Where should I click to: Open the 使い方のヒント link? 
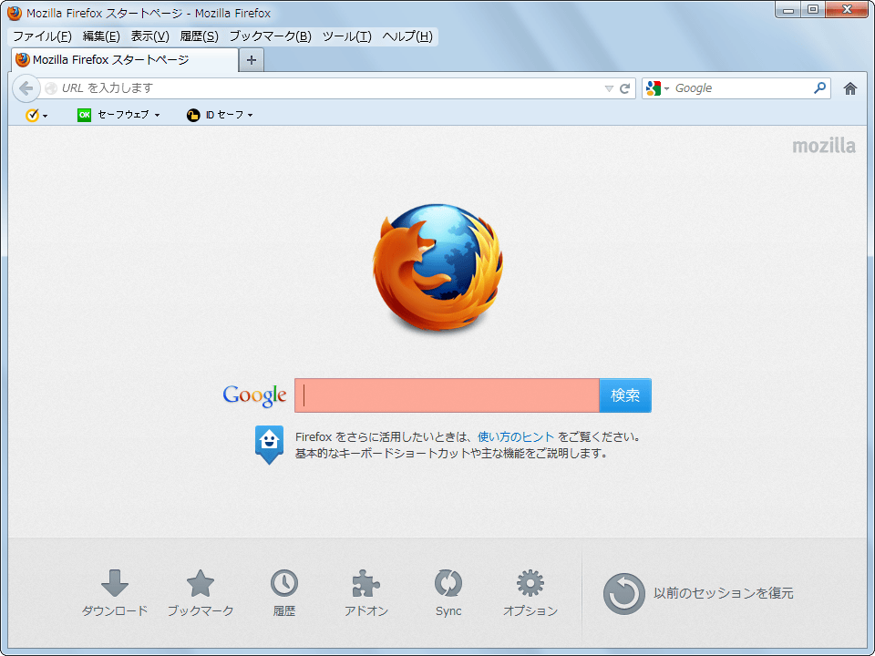tap(516, 436)
